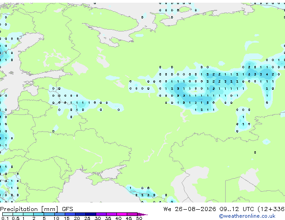The height and width of the screenshot is (220, 285).
Task: Click the 35–40 mm violet legend swatch
Action: pos(111,214)
